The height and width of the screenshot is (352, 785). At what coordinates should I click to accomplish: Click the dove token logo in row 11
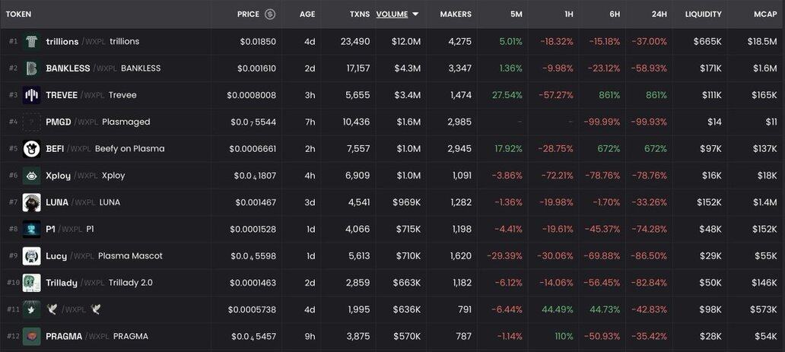[x=31, y=309]
